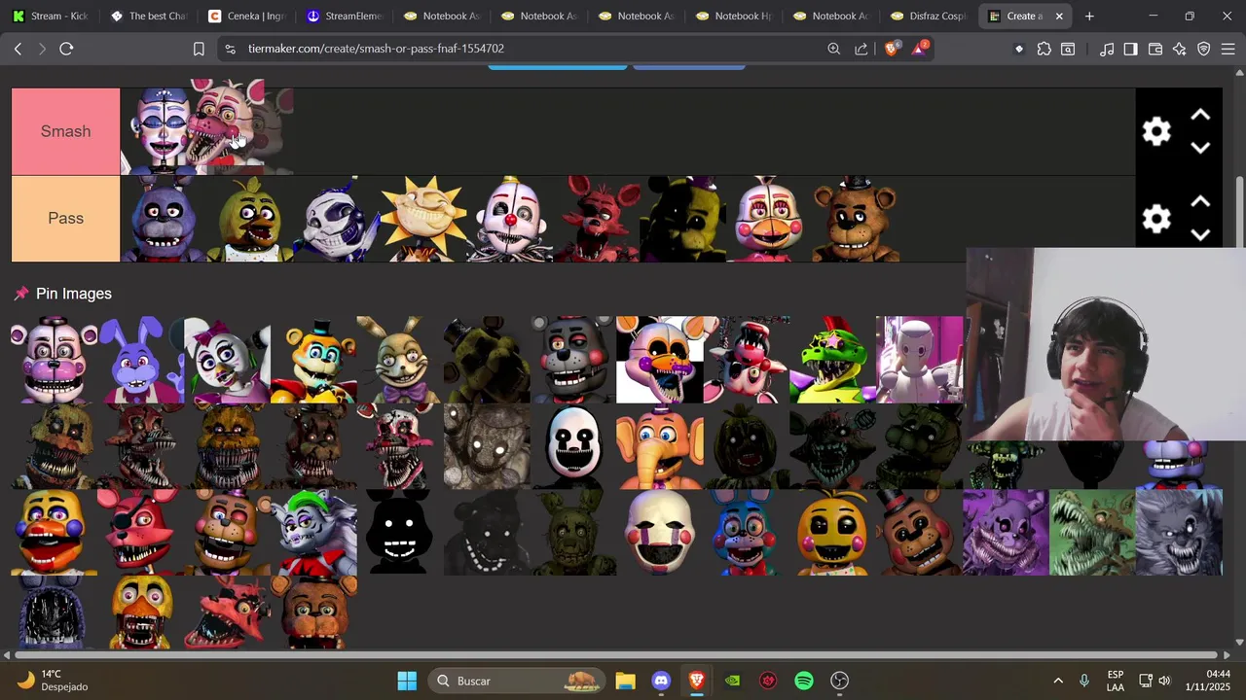Viewport: 1246px width, 700px height.
Task: Go back in browser history
Action: tap(18, 49)
